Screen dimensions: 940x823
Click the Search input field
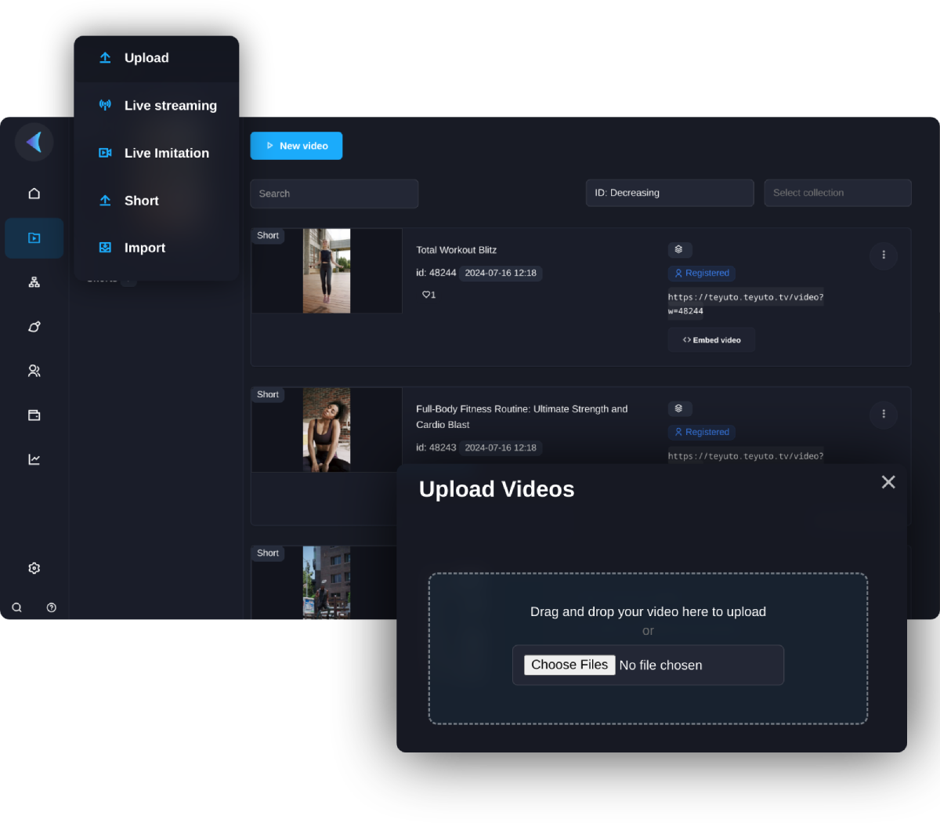tap(334, 194)
